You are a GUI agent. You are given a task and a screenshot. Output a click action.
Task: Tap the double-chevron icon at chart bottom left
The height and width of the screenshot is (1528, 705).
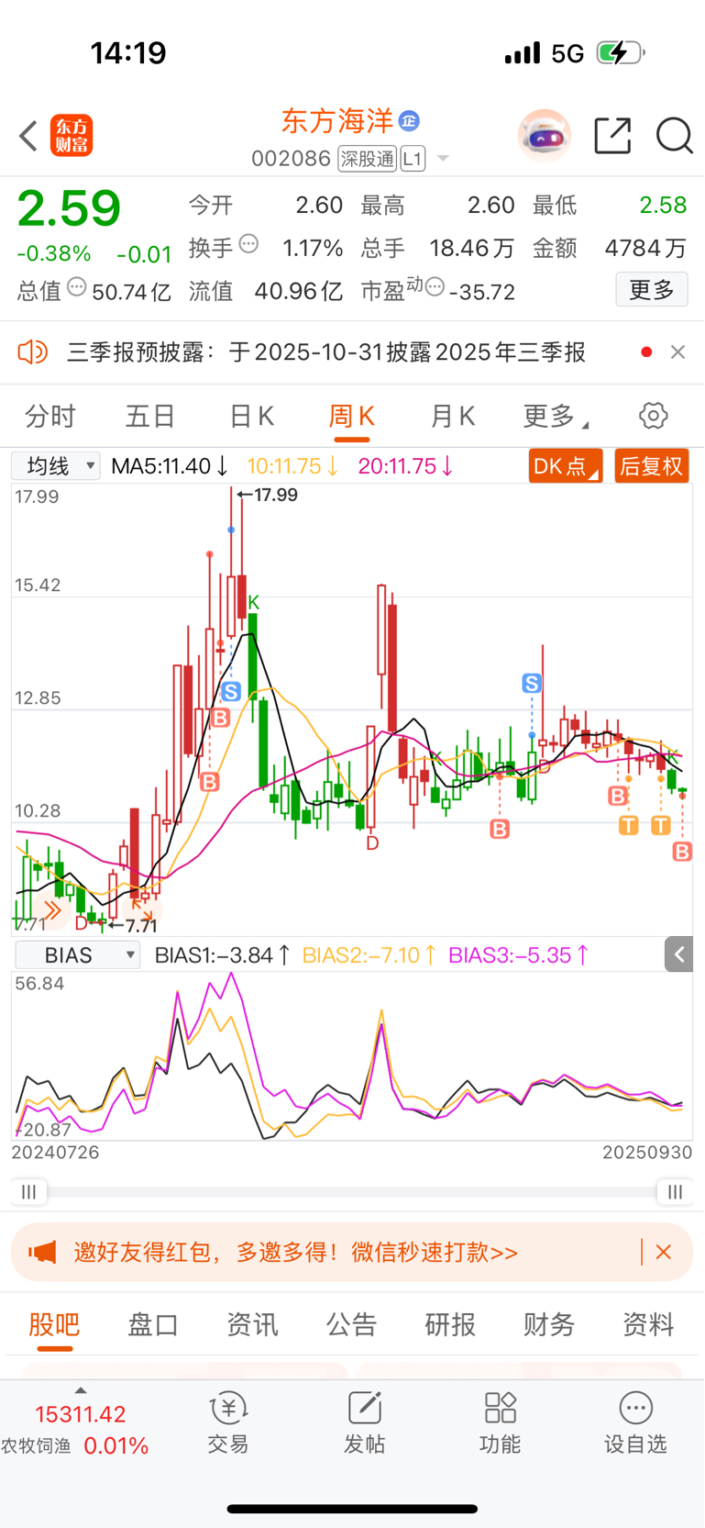(52, 910)
